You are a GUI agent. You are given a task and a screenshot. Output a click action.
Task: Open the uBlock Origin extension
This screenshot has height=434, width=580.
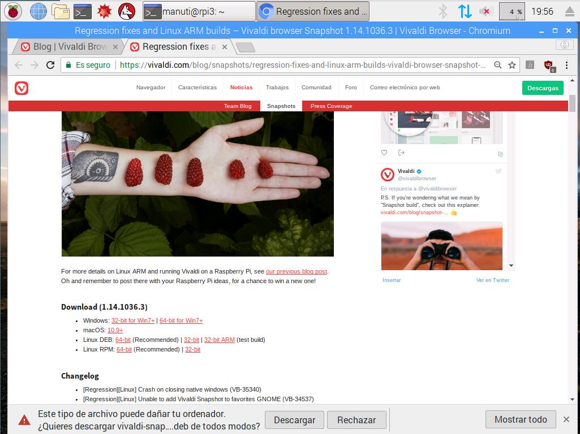click(549, 66)
